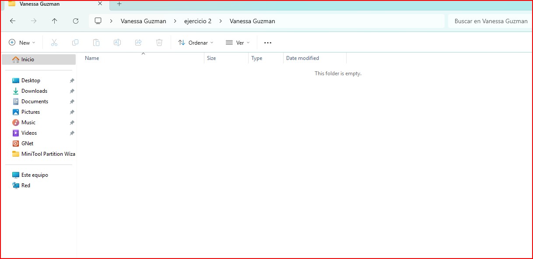Open the Ver view options dropdown
This screenshot has height=259, width=533.
(238, 42)
